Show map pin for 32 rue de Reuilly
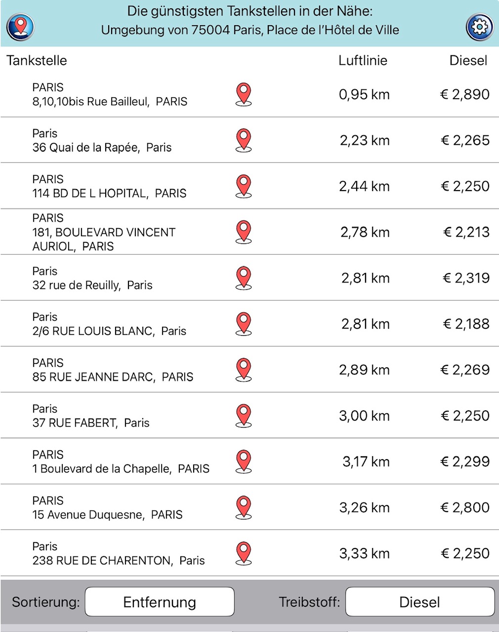This screenshot has width=499, height=632. [x=244, y=278]
